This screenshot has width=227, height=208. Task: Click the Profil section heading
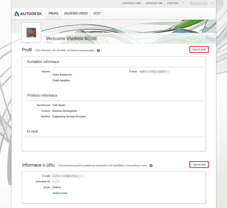click(x=27, y=50)
